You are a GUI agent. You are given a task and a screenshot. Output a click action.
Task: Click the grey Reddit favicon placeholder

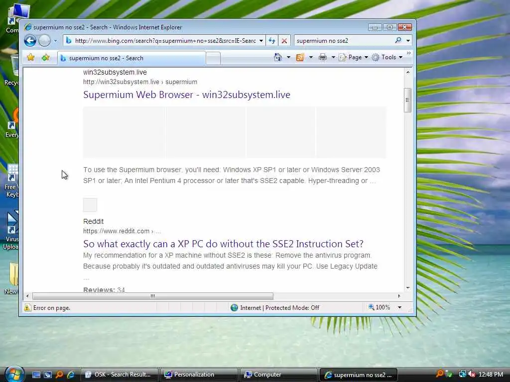[x=90, y=205]
